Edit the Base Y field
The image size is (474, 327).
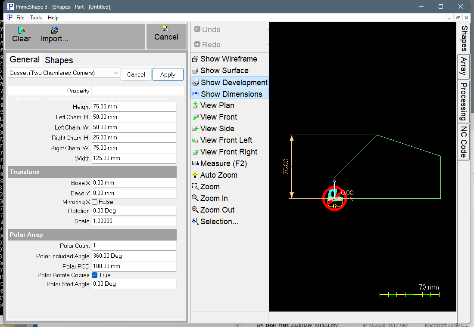click(x=134, y=193)
